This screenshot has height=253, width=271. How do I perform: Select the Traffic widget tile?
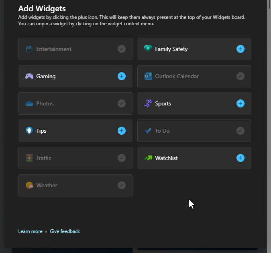[x=75, y=158]
